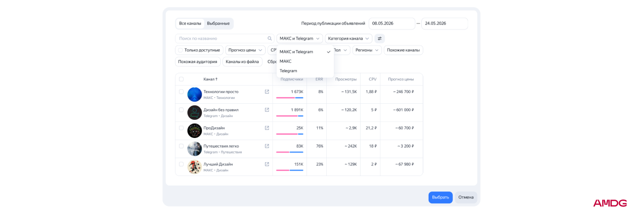Click the ERR column header

(319, 79)
